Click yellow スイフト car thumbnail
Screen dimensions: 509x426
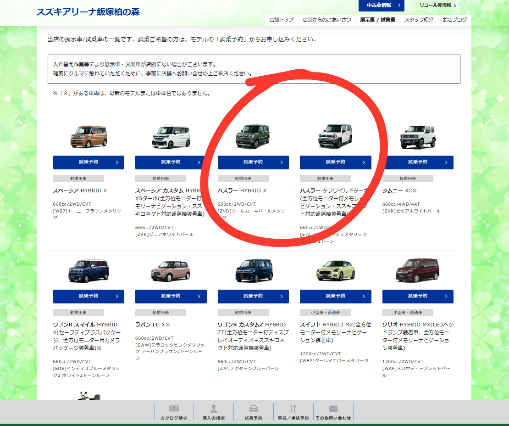point(336,270)
